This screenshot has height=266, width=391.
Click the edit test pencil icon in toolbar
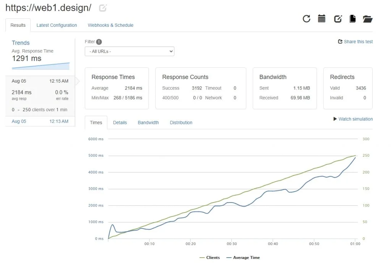point(338,19)
